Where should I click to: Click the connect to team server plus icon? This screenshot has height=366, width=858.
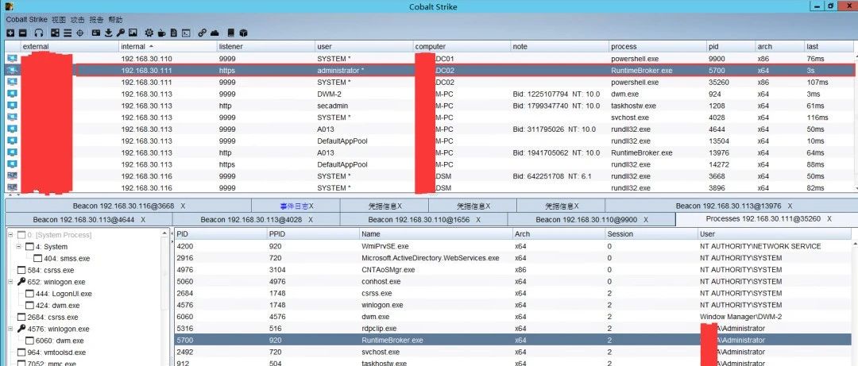click(10, 33)
